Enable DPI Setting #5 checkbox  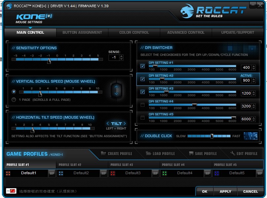point(143,118)
